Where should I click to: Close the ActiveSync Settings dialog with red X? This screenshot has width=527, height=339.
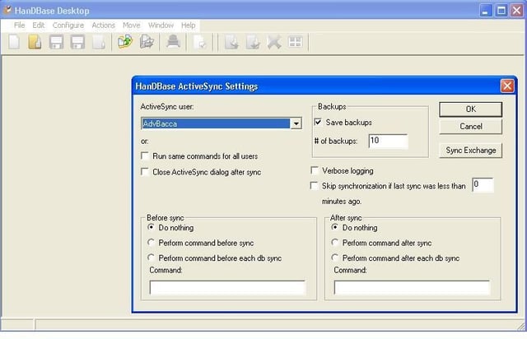507,86
